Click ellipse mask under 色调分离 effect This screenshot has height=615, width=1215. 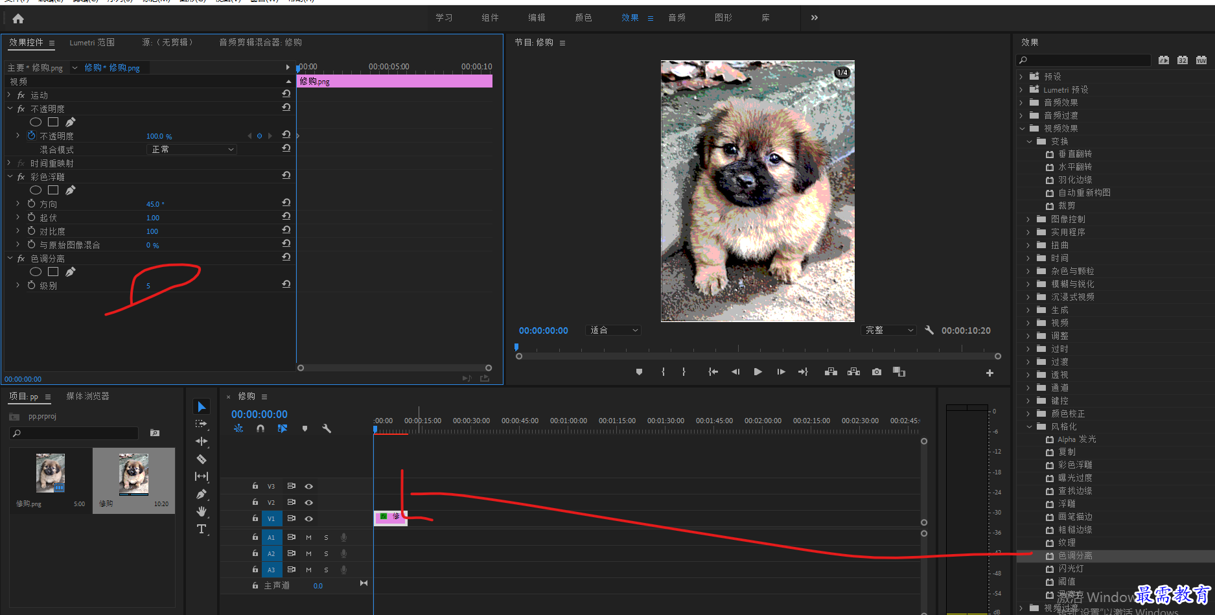[36, 272]
